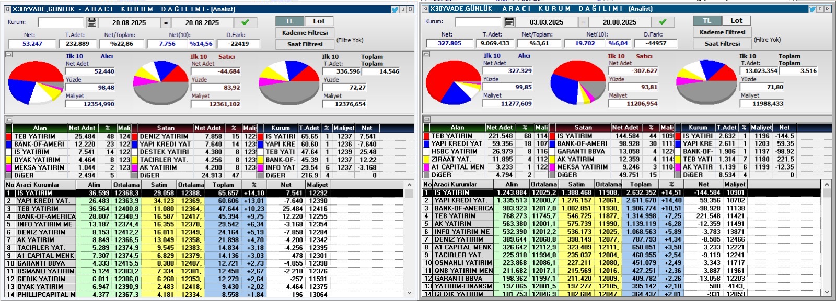This screenshot has height=301, width=836.
Task: Focus the Kurum input field in left window
Action: (x=61, y=22)
